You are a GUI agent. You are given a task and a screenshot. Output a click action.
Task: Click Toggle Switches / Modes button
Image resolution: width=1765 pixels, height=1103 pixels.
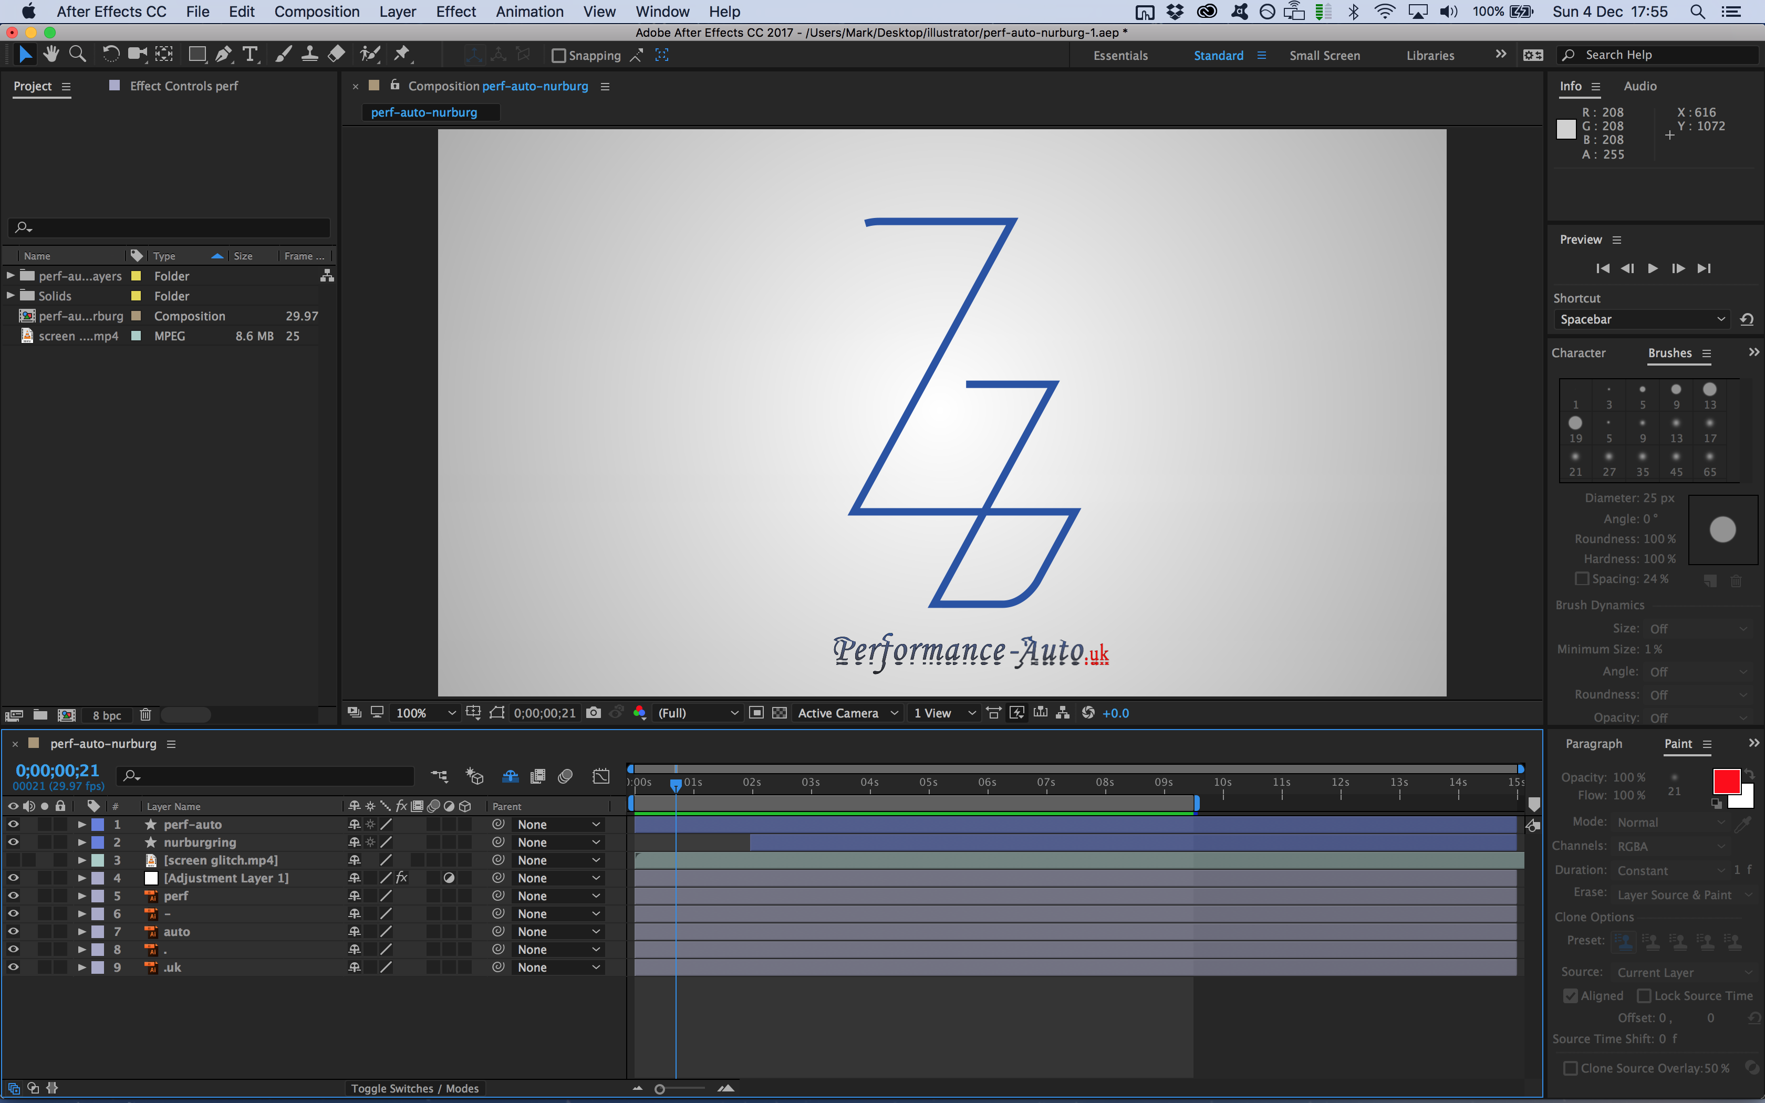click(415, 1088)
